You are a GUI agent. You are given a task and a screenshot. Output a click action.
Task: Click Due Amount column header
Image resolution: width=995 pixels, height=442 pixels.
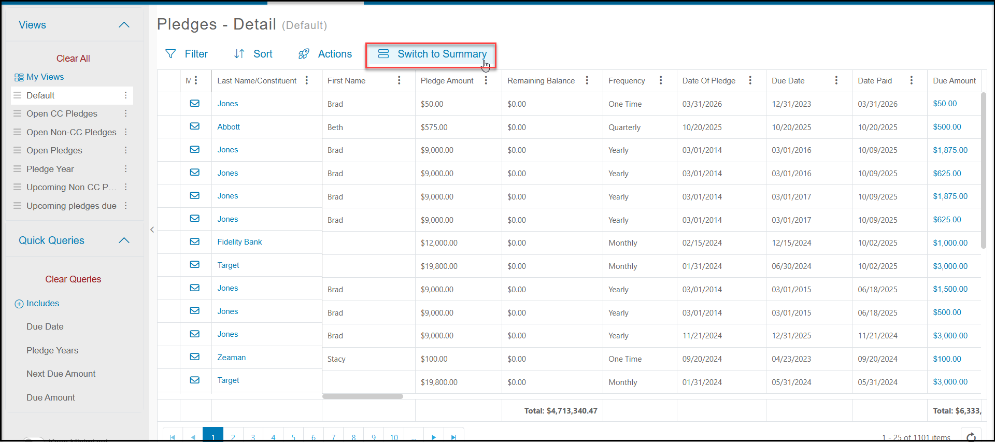click(954, 81)
